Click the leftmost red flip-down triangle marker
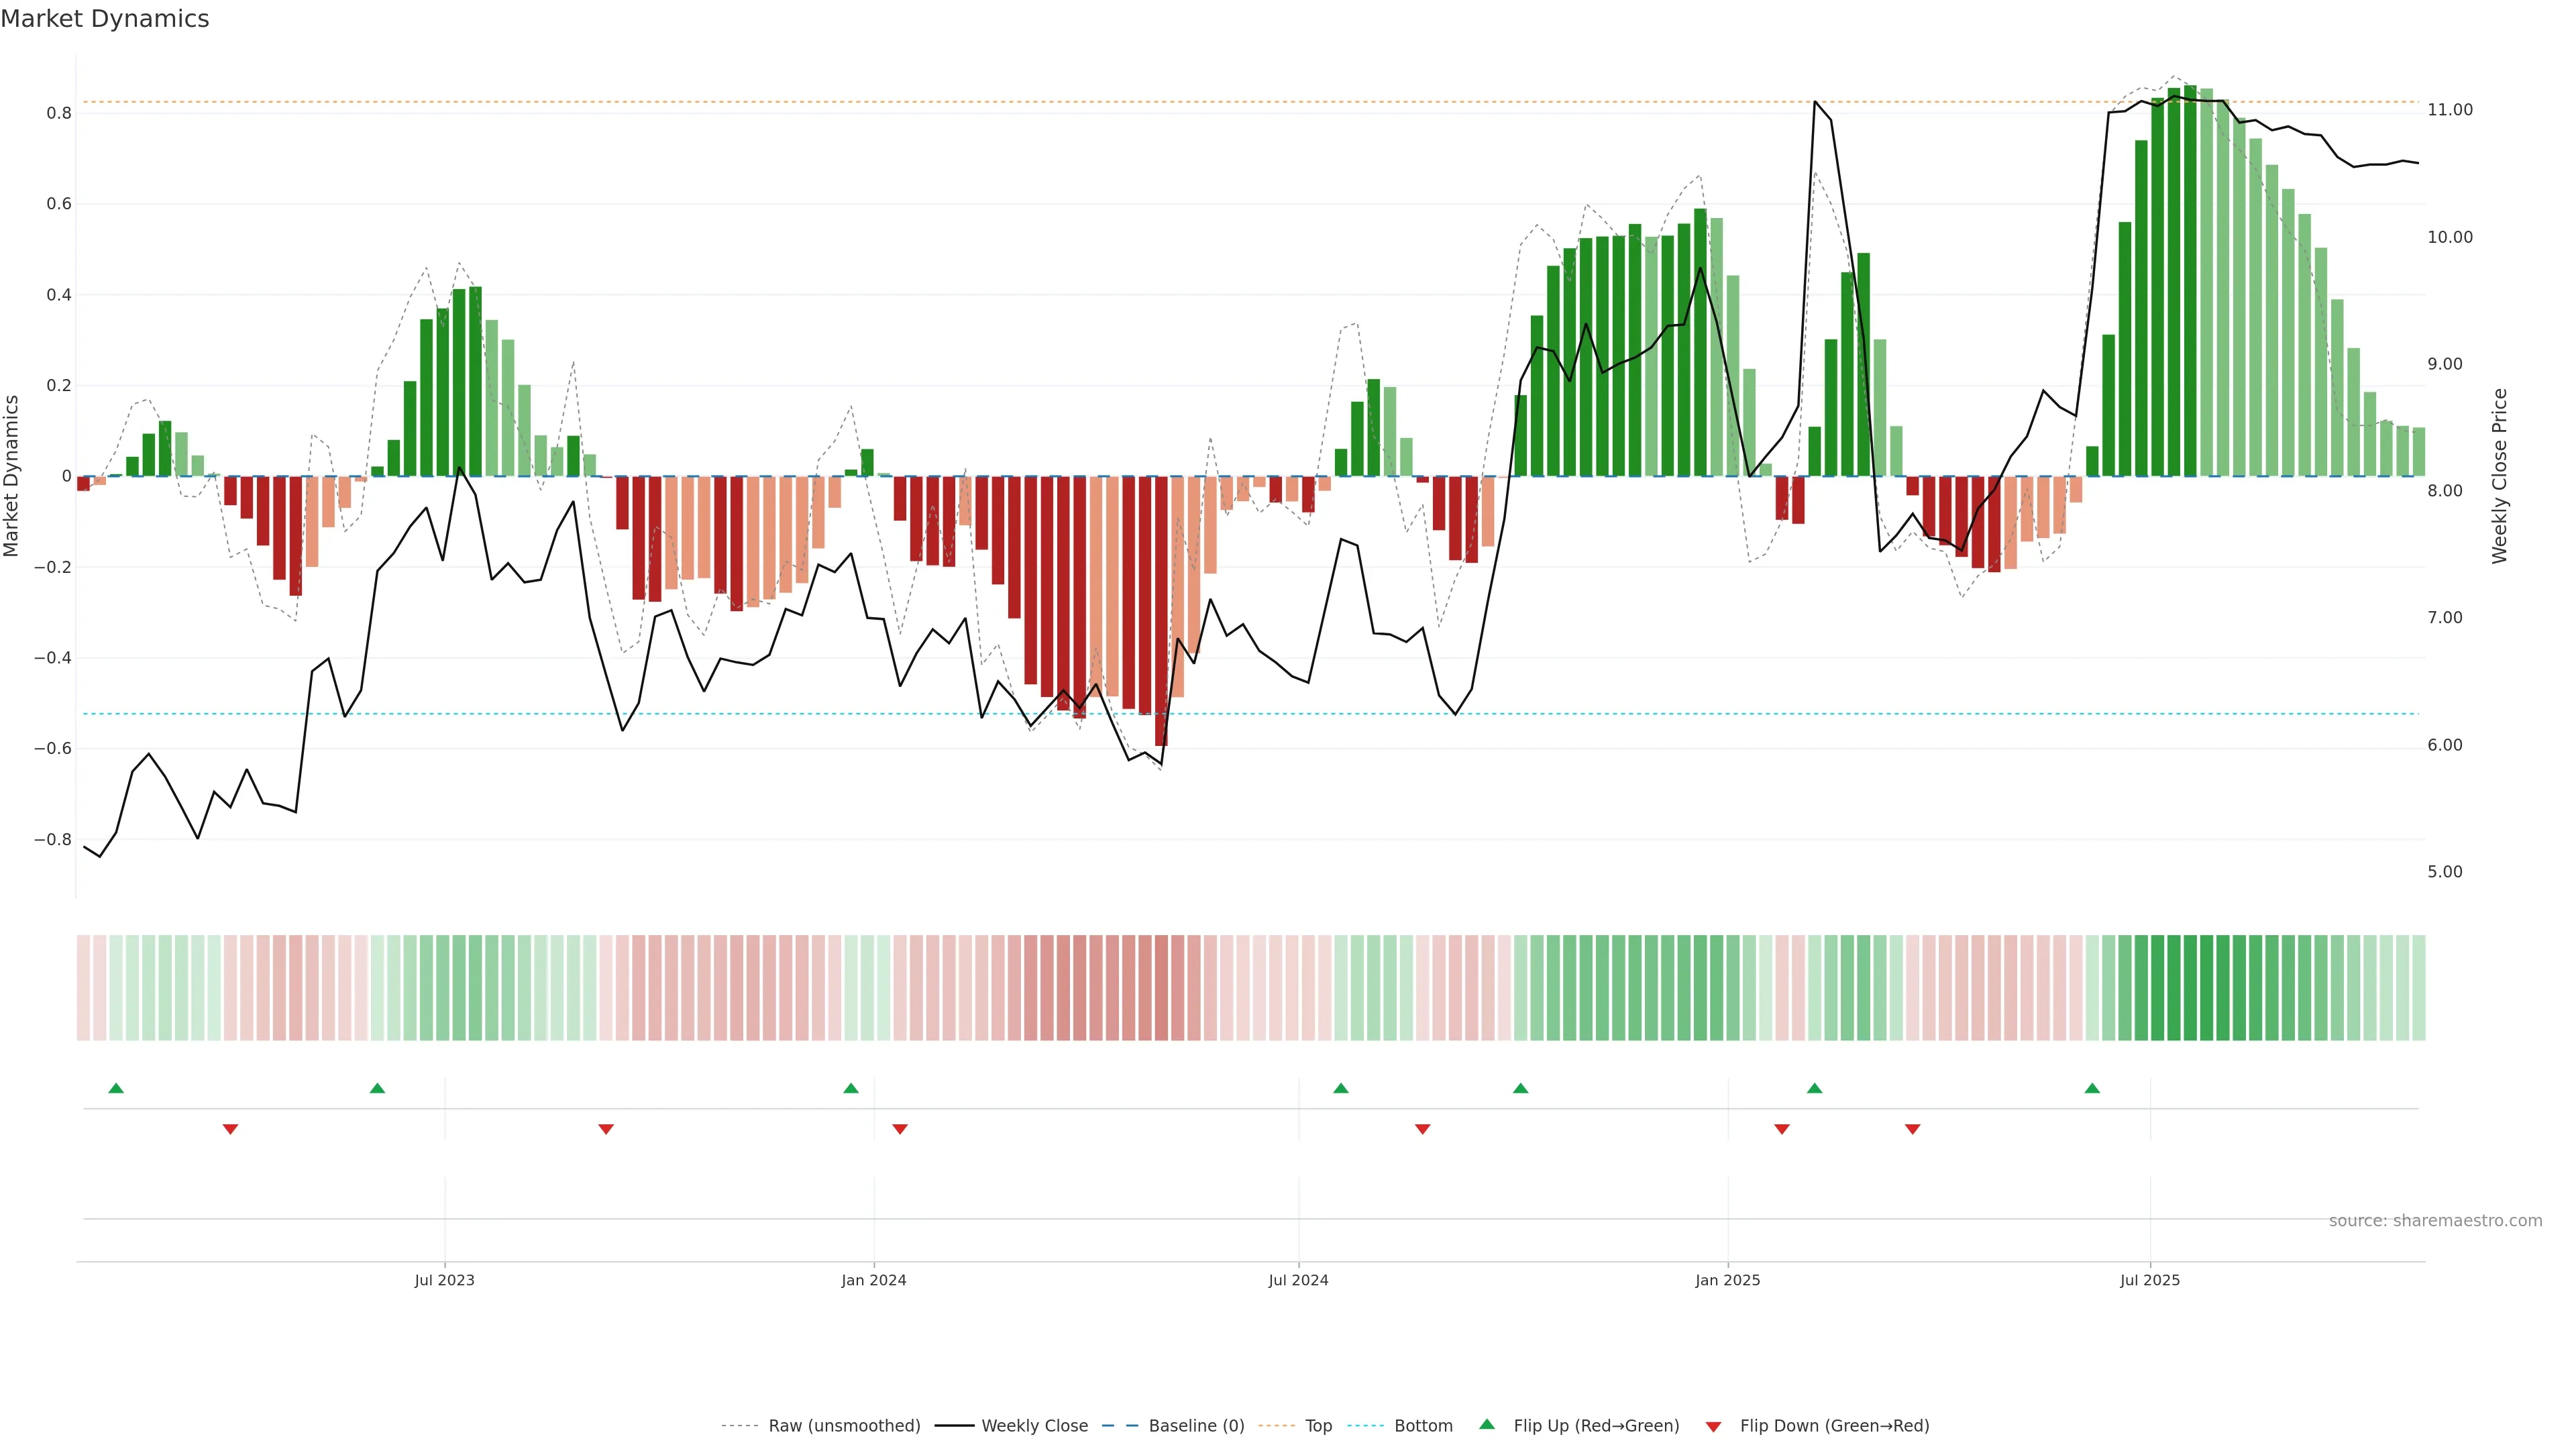Screen dimensions: 2576x1449 pos(230,1129)
